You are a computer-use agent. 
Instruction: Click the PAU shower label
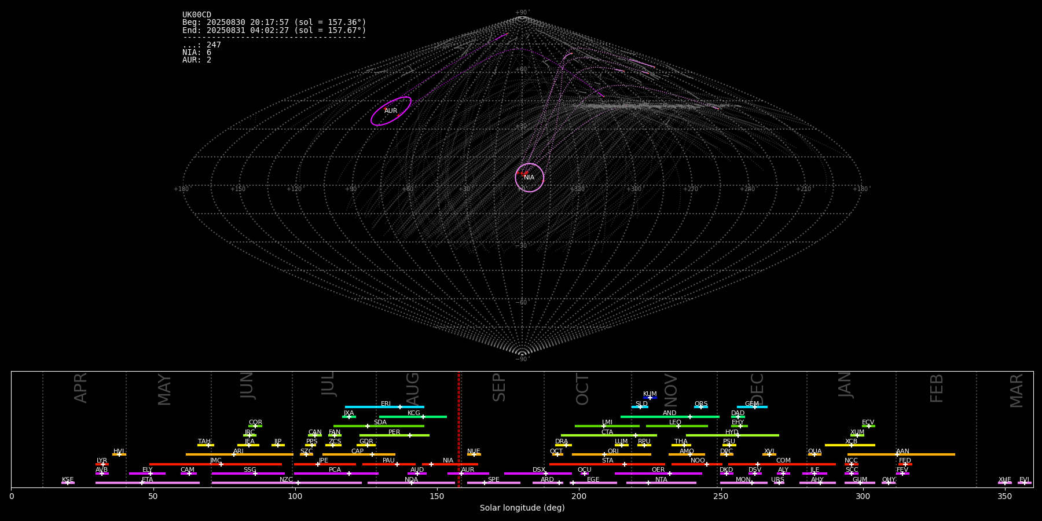pos(389,460)
